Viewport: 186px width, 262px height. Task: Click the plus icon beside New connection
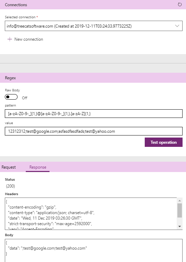coord(10,39)
